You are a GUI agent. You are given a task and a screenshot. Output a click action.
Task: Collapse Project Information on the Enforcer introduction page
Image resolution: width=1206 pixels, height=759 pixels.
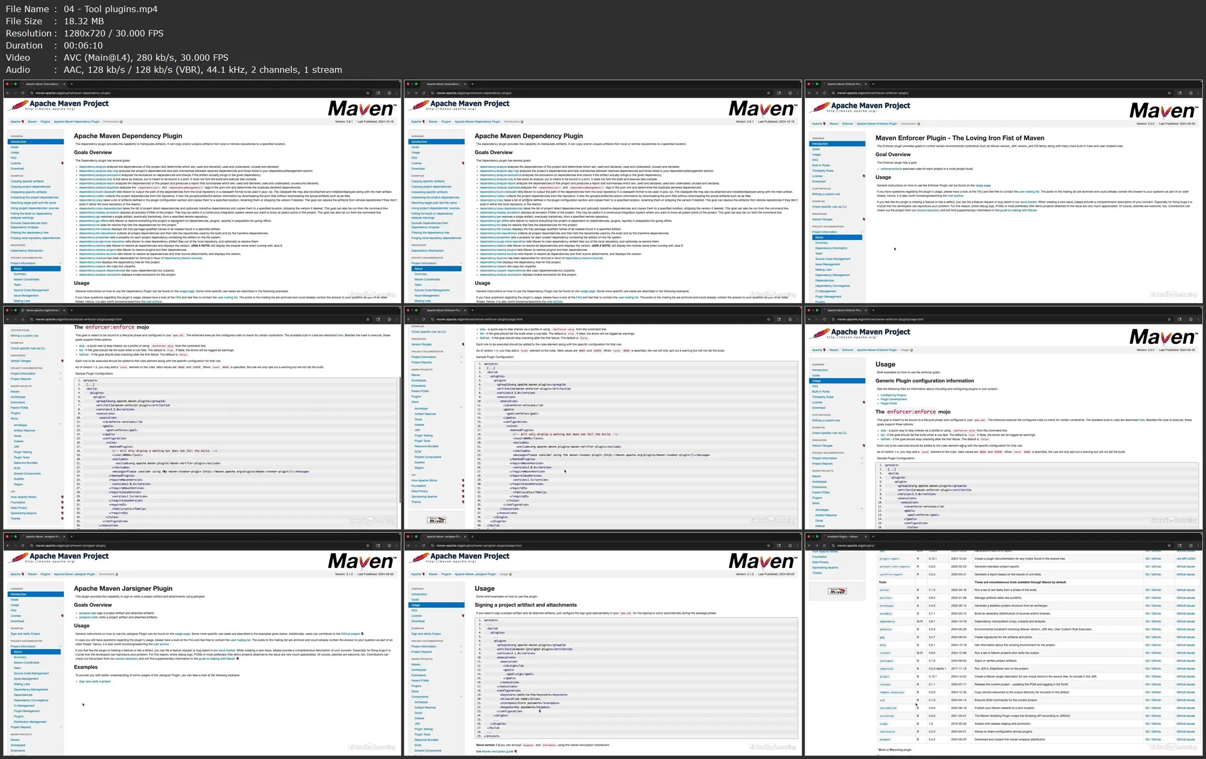tap(862, 232)
